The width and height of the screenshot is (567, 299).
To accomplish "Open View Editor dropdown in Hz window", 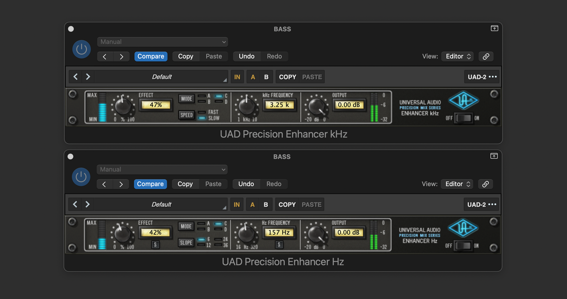I will pyautogui.click(x=457, y=184).
